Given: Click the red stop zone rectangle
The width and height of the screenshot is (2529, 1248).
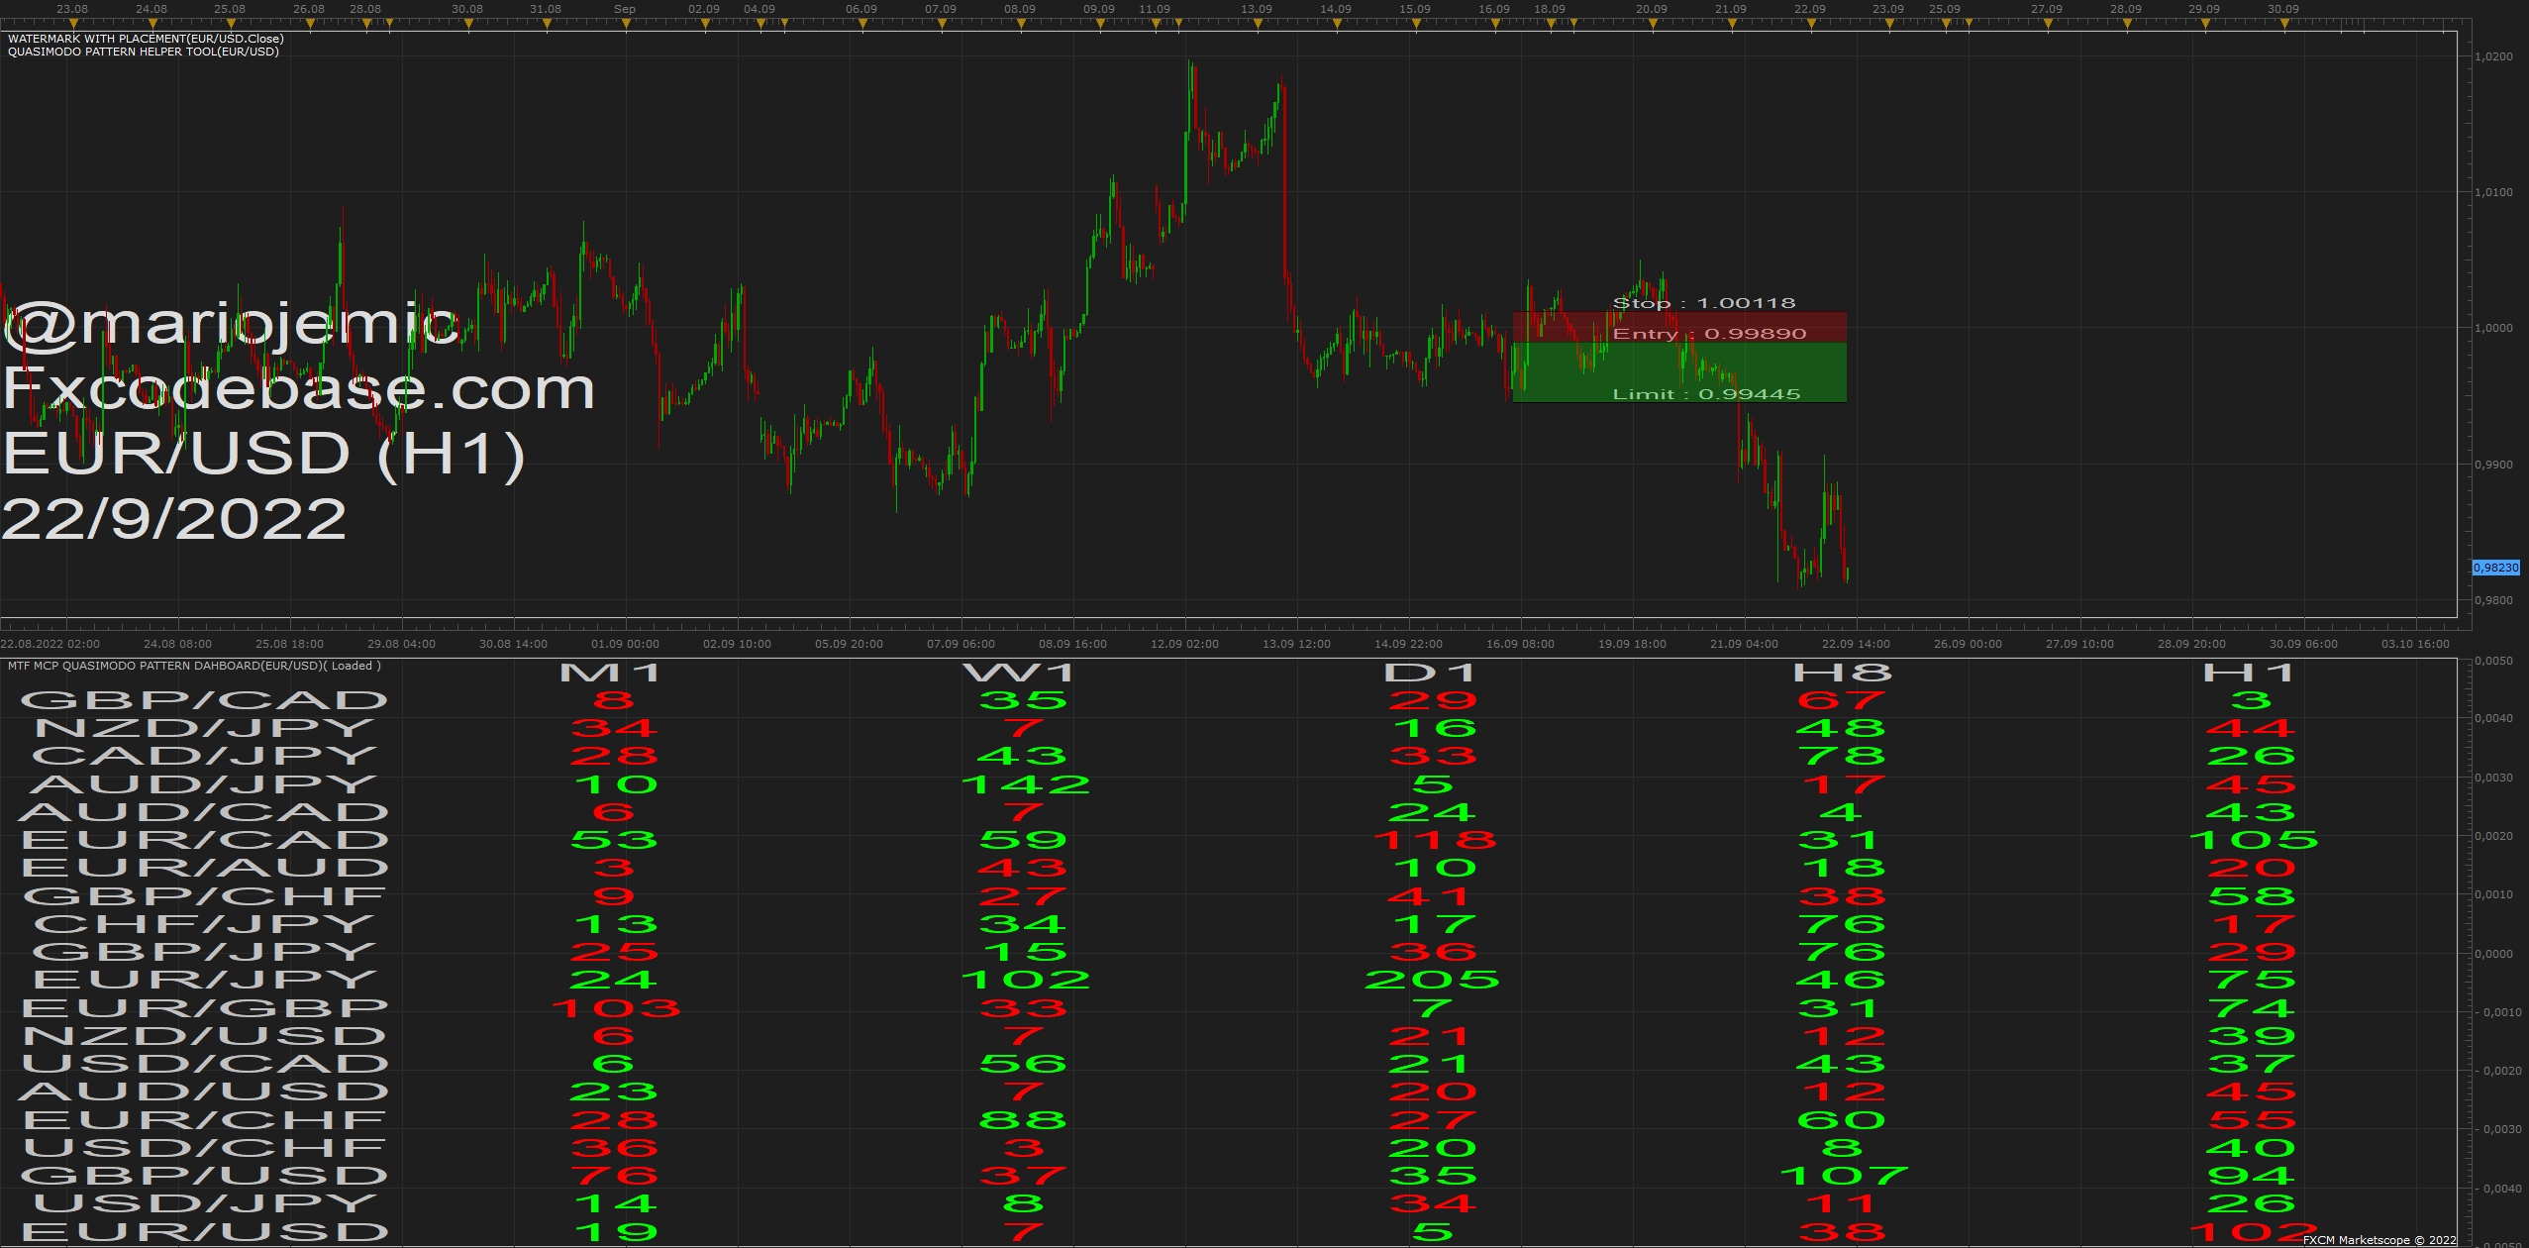Looking at the screenshot, I should pyautogui.click(x=1679, y=328).
